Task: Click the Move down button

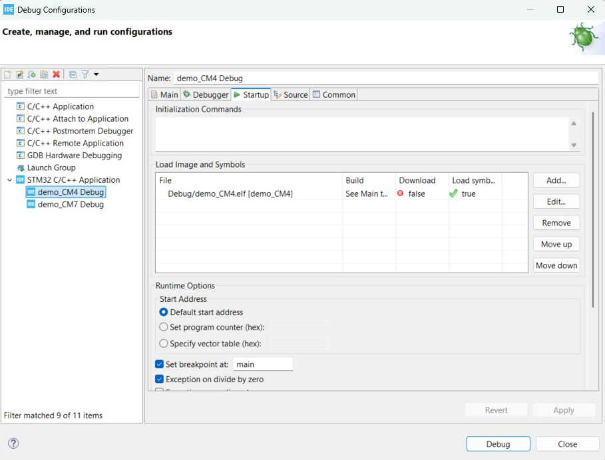Action: 556,265
